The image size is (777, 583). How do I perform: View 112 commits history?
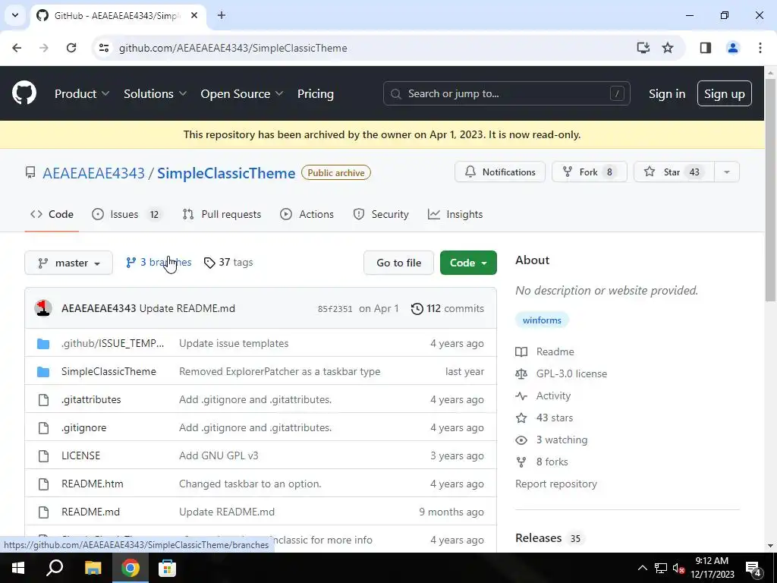(448, 308)
